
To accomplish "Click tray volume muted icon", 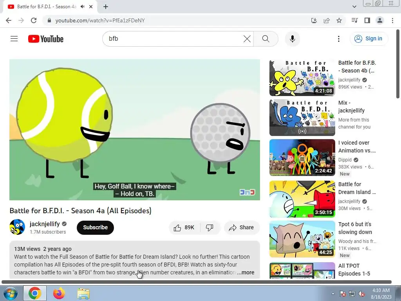I will pyautogui.click(x=361, y=294).
